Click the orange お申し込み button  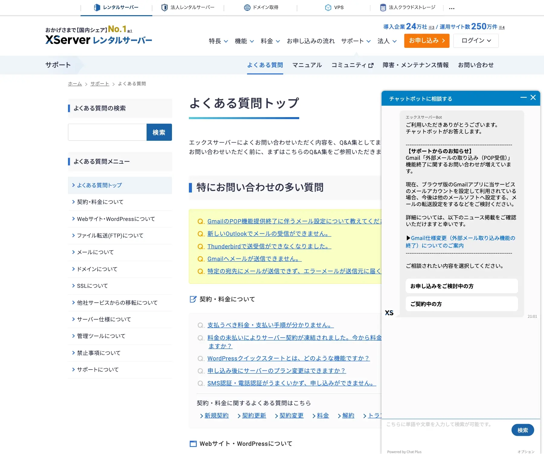tap(426, 41)
